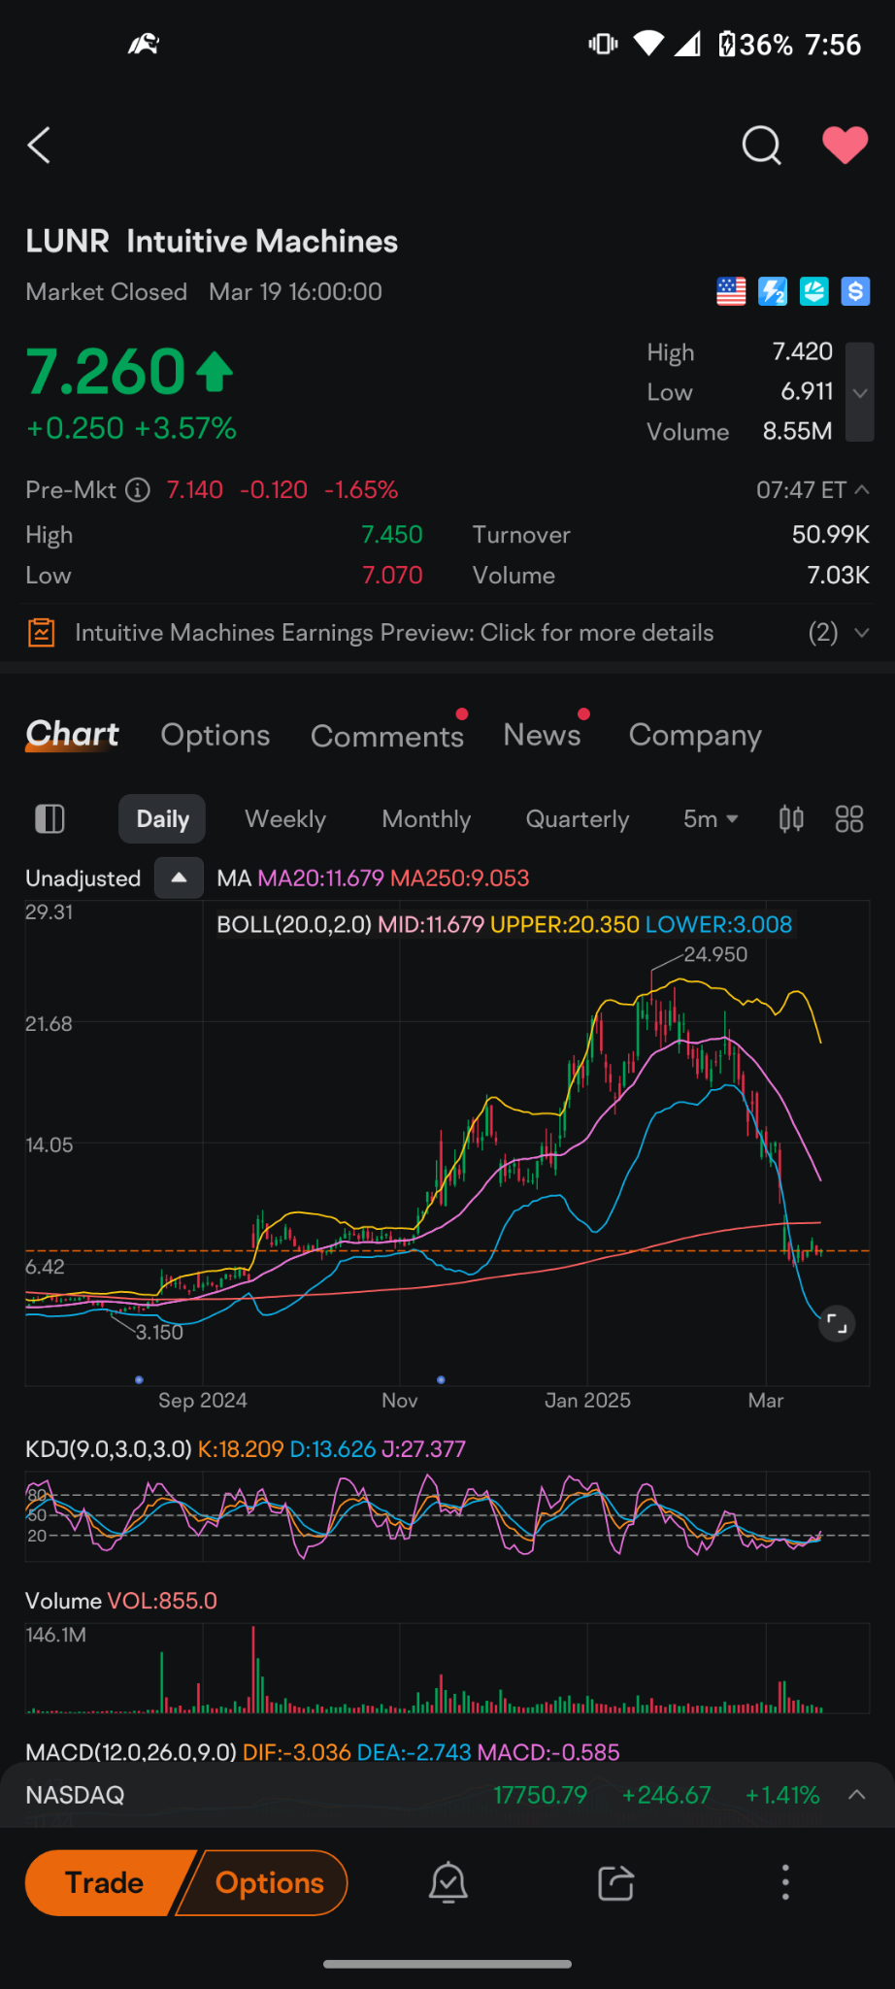Tap the 24.950 high price marker
Viewport: 895px width, 1989px height.
click(x=715, y=954)
